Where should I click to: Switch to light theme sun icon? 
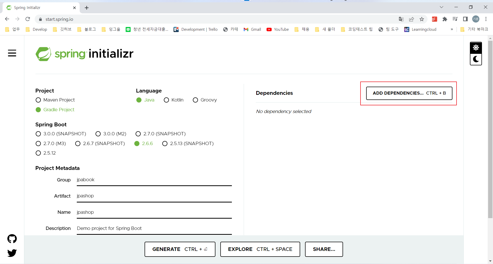(476, 48)
